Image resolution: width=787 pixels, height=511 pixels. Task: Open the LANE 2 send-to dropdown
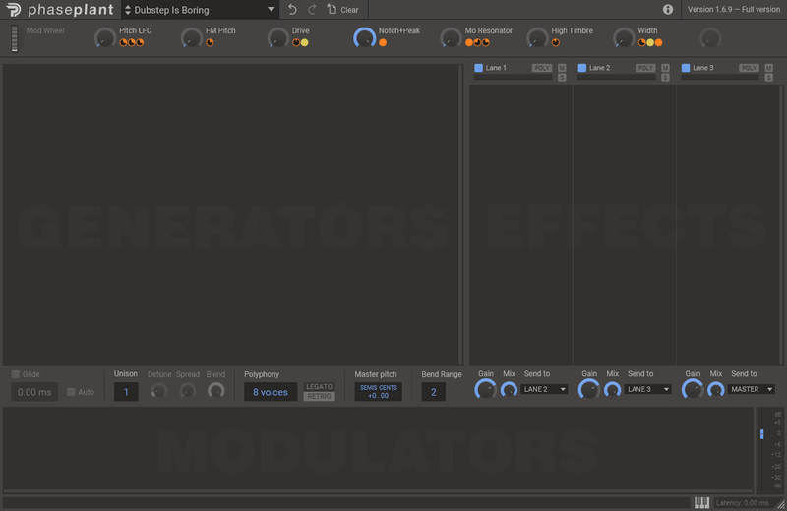coord(545,390)
